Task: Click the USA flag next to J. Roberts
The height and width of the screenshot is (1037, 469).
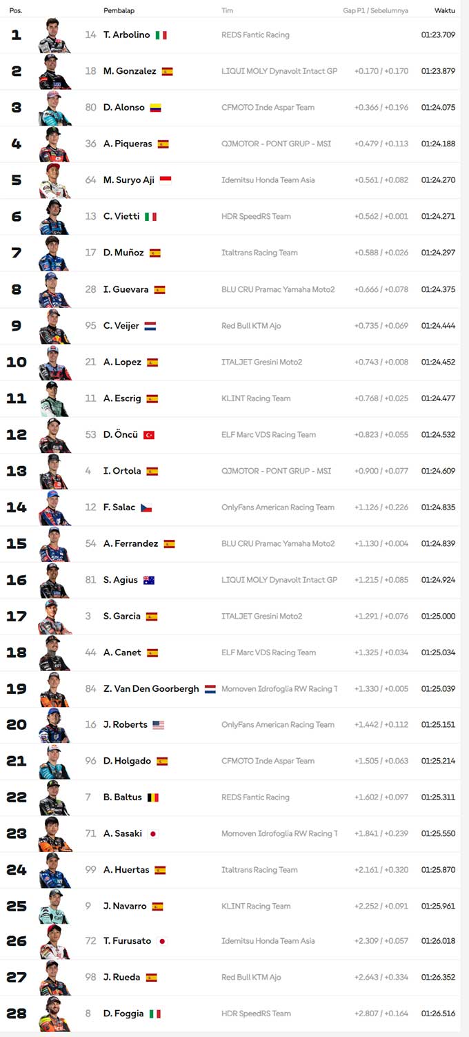Action: [159, 725]
